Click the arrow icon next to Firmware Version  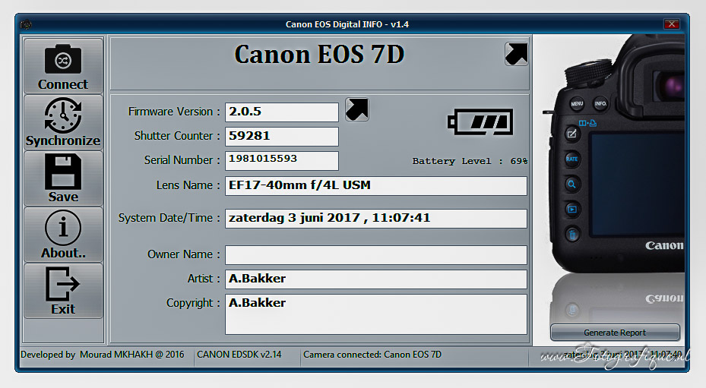(x=357, y=109)
